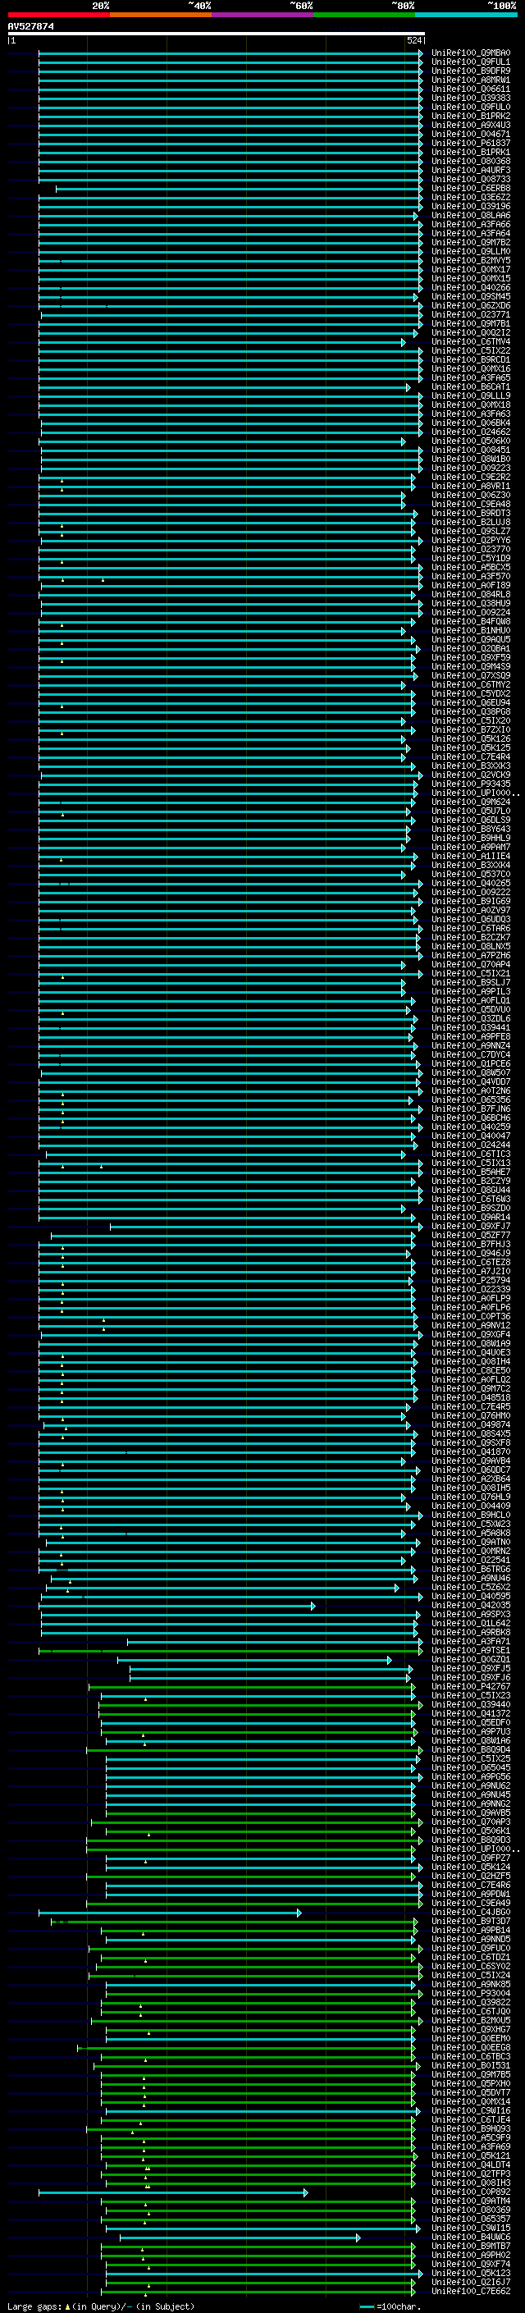The width and height of the screenshot is (525, 2313).
Task: Click the ~80% legend label
Action: tap(402, 6)
